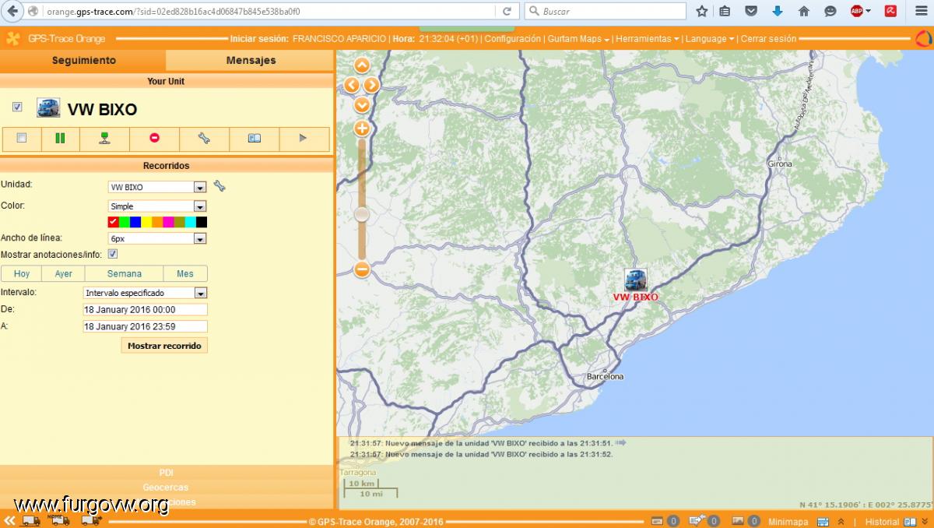Click Cerrar sesión to log out
The height and width of the screenshot is (528, 934).
[x=768, y=38]
